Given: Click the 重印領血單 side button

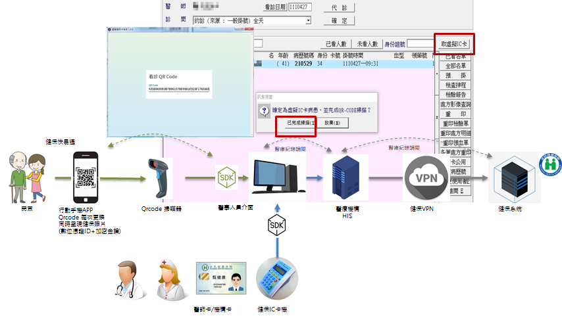Looking at the screenshot, I should [455, 143].
